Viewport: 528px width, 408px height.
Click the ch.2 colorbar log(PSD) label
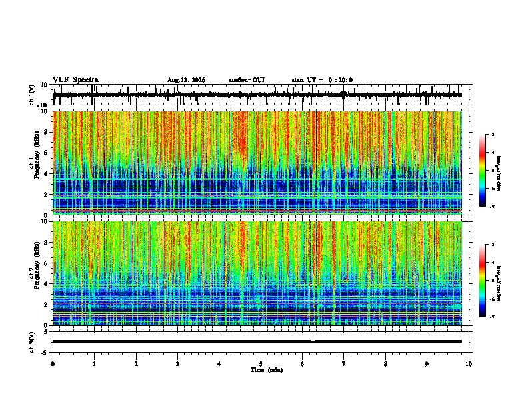tap(499, 283)
